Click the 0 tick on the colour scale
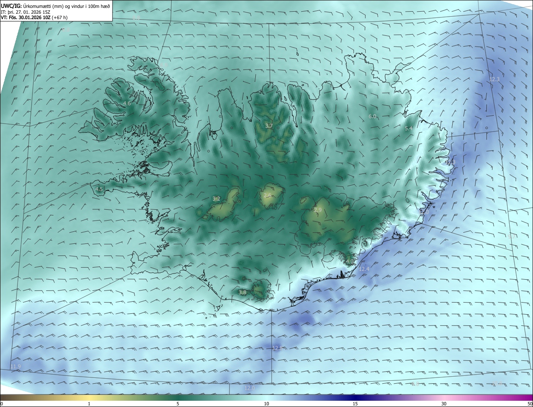This screenshot has width=533, height=407. pos(2,404)
